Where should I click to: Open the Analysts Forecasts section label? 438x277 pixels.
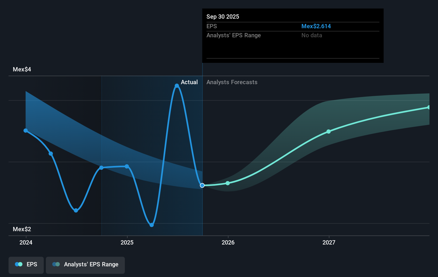(x=232, y=82)
